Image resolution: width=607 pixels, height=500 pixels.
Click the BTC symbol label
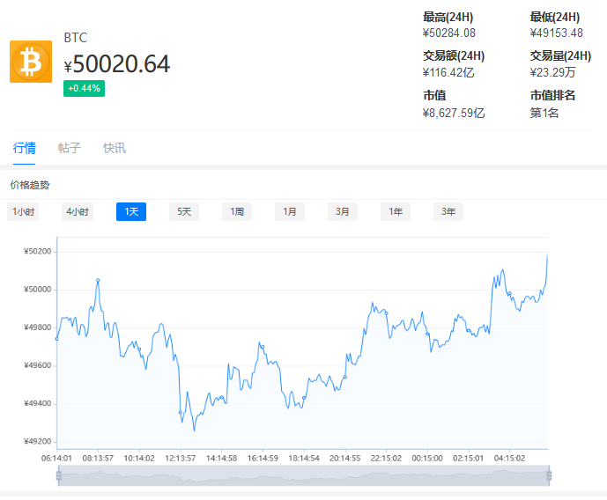[x=76, y=38]
